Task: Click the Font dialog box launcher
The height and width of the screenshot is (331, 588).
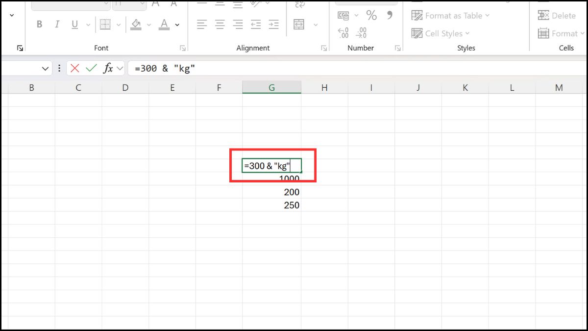Action: [182, 48]
